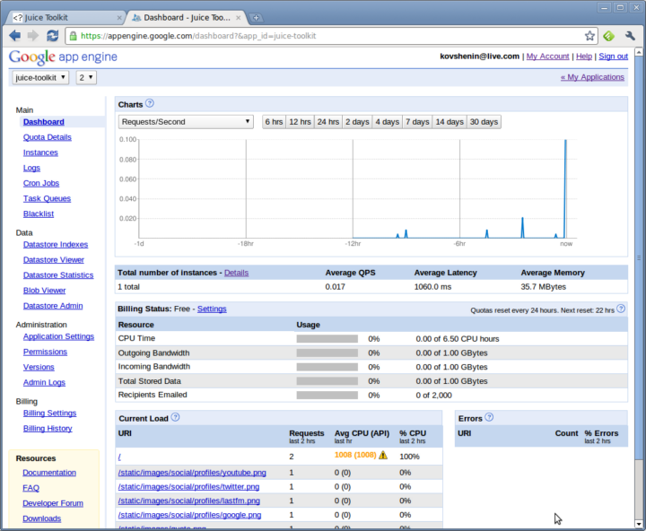646x531 pixels.
Task: Open the Permissions page
Action: tap(45, 352)
